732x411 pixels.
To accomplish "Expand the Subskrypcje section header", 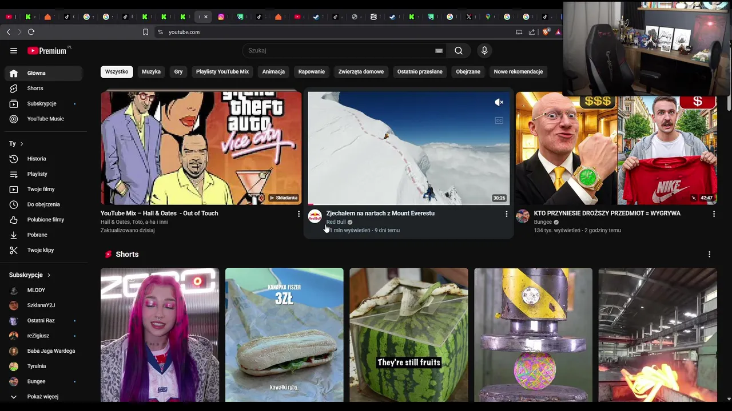I will pyautogui.click(x=30, y=275).
